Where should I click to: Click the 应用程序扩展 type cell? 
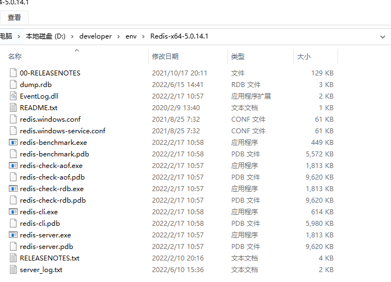[251, 96]
